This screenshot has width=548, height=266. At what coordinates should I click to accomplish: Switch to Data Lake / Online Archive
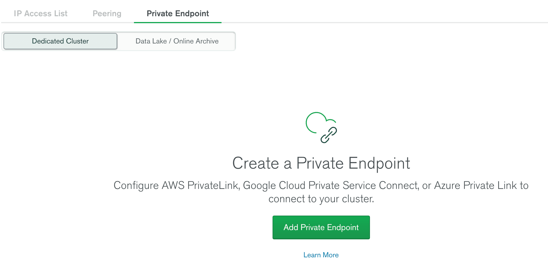(177, 41)
